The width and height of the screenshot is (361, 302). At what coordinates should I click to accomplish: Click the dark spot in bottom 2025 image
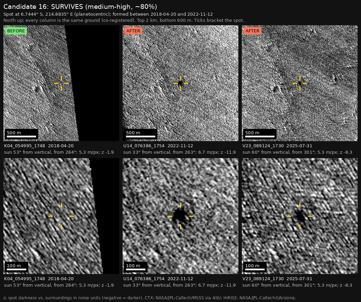[300, 216]
